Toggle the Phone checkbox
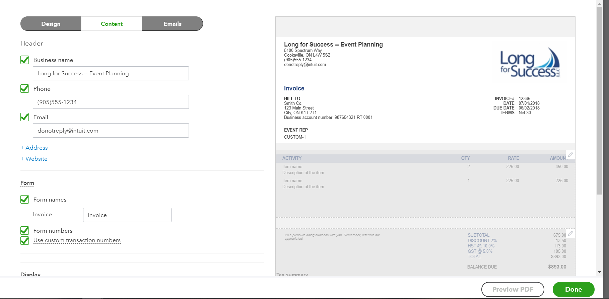 coord(25,89)
